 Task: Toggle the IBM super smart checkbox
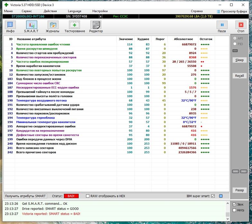click(x=213, y=196)
